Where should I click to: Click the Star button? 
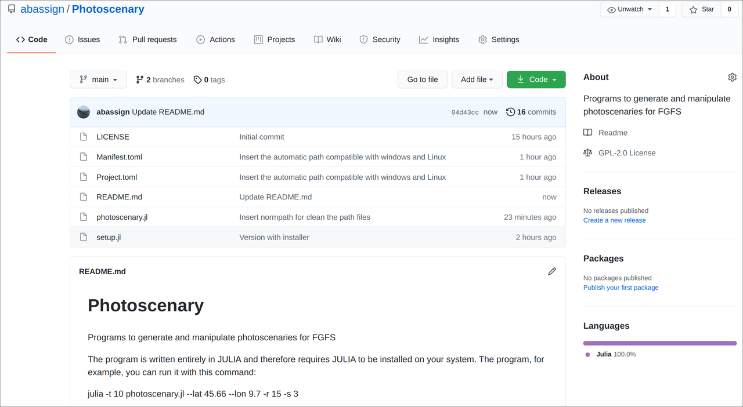[x=701, y=9]
